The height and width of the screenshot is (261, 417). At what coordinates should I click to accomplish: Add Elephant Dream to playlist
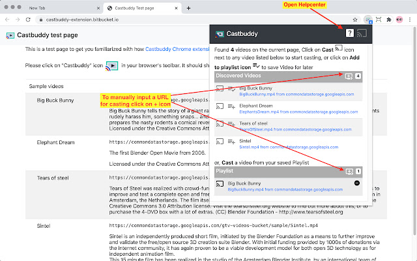tap(231, 106)
